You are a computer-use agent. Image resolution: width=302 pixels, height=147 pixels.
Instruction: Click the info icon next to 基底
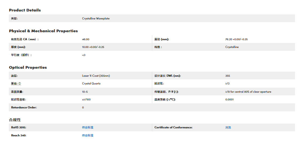(19, 84)
